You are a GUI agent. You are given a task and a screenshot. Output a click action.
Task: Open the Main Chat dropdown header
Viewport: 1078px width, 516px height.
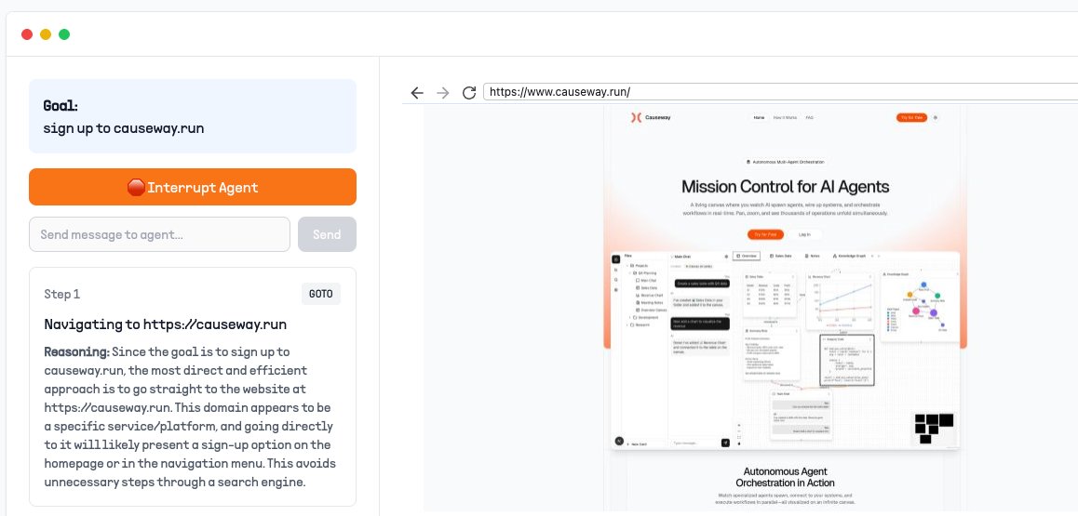pos(682,257)
